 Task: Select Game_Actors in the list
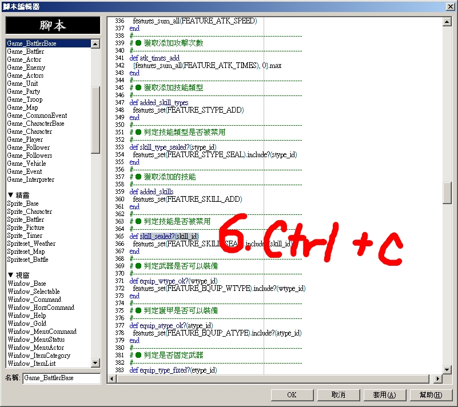[x=25, y=75]
